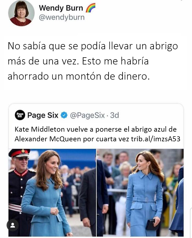Visit the @PageSix handle

tap(87, 115)
